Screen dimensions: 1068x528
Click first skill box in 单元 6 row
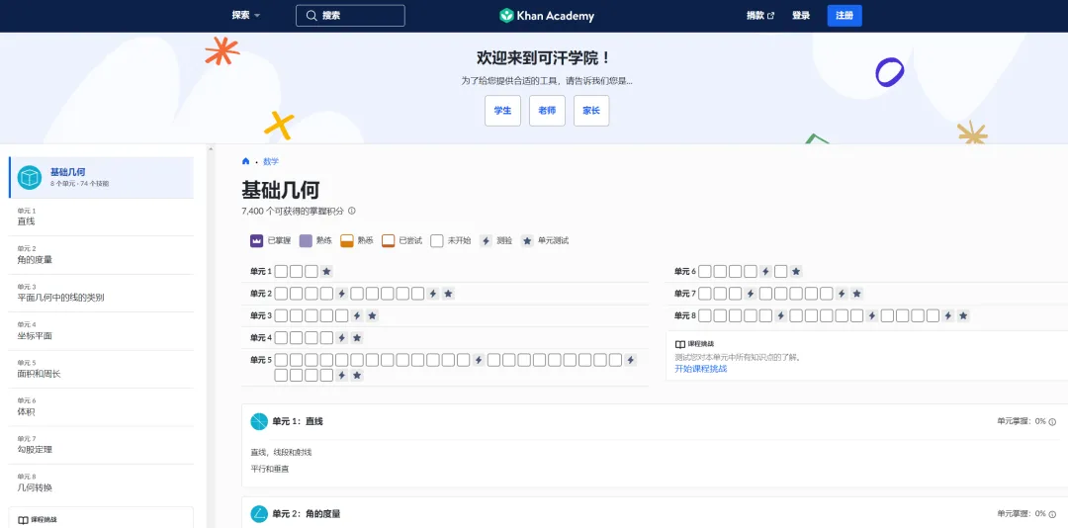pyautogui.click(x=705, y=271)
